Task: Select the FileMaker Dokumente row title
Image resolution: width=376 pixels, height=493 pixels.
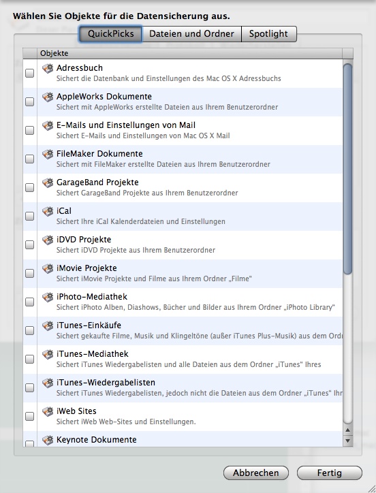Action: (99, 154)
